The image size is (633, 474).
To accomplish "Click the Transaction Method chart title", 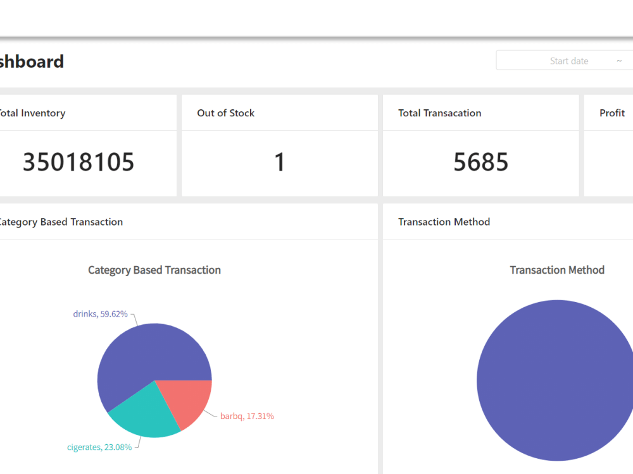I will [x=557, y=270].
